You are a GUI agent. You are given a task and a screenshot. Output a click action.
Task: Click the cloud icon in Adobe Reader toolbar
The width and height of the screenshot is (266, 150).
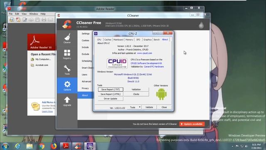click(31, 20)
